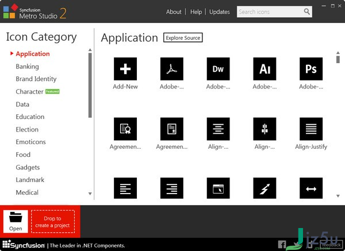The width and height of the screenshot is (345, 251).
Task: Select the Character featured category
Action: click(29, 91)
